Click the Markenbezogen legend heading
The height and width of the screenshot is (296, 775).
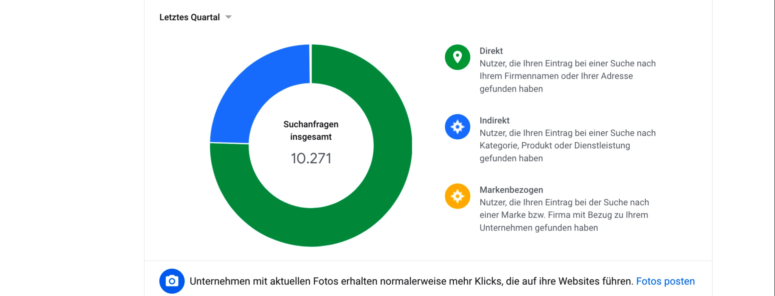(x=511, y=190)
